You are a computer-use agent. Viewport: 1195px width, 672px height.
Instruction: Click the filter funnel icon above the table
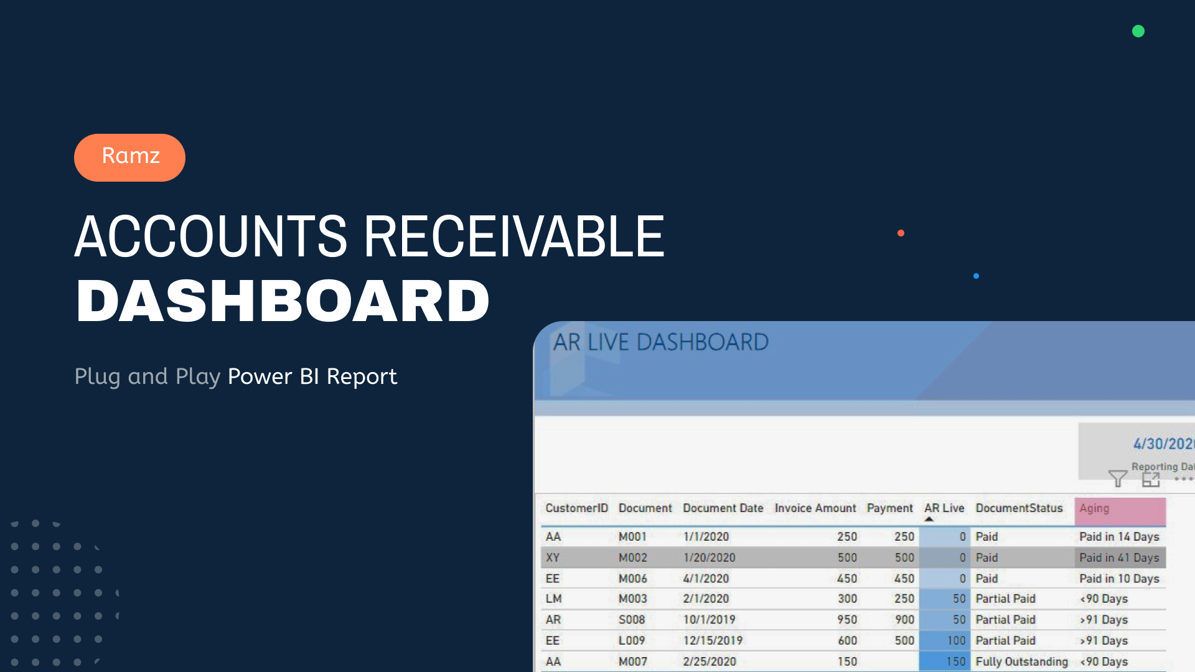1118,478
